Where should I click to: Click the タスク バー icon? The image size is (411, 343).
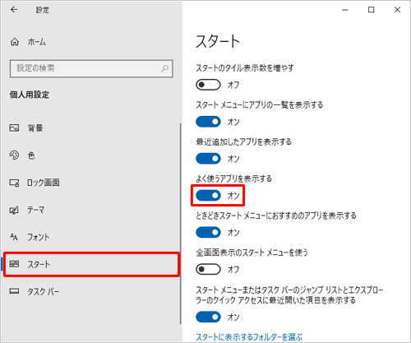tap(14, 291)
